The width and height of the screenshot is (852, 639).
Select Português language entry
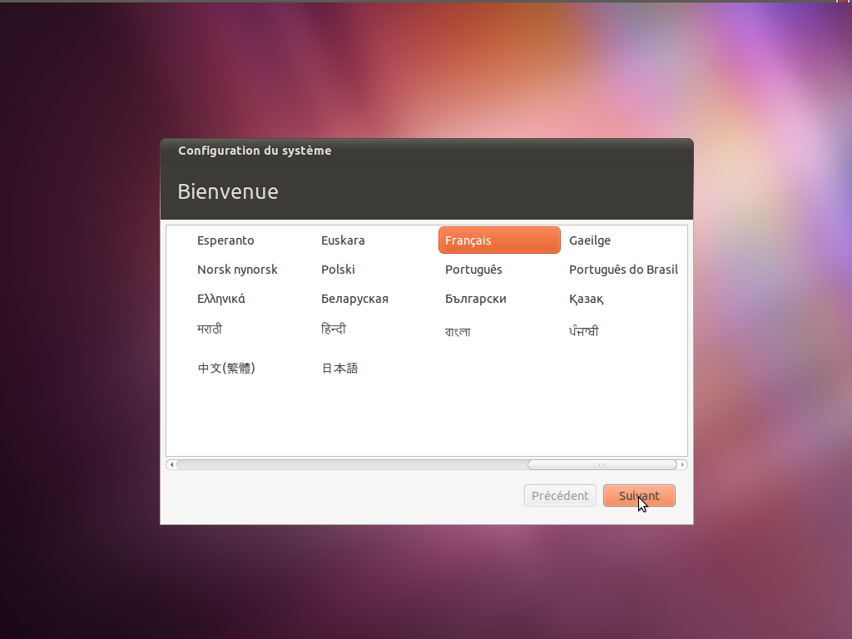click(x=473, y=270)
